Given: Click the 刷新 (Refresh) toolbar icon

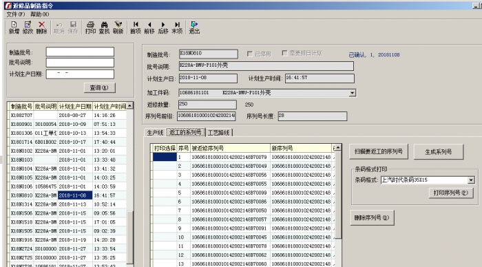Looking at the screenshot, I should (x=118, y=28).
